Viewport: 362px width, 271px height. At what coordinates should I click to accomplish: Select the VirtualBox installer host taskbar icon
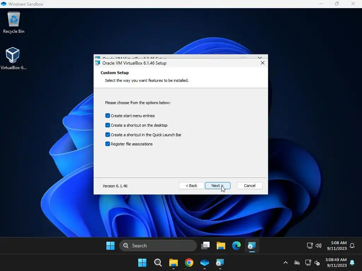coord(220,263)
